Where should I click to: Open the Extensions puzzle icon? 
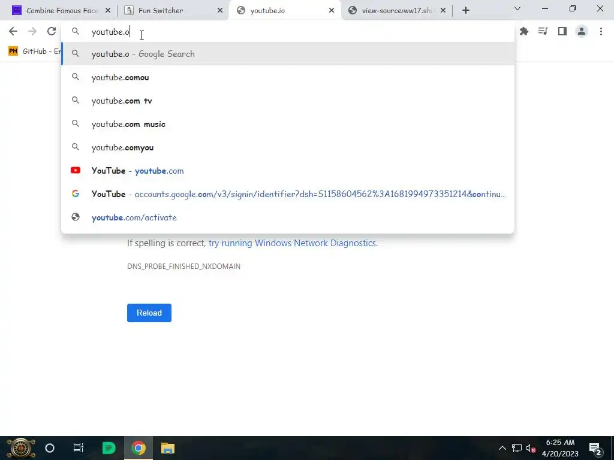coord(524,31)
